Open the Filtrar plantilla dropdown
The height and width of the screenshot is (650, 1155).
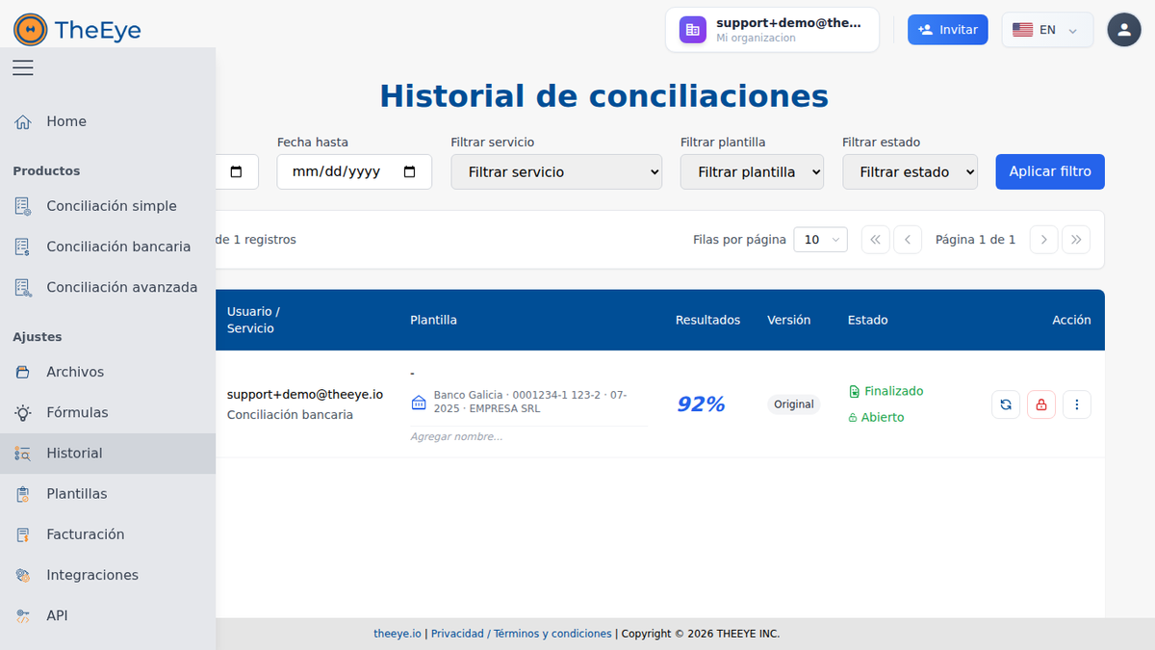[752, 172]
